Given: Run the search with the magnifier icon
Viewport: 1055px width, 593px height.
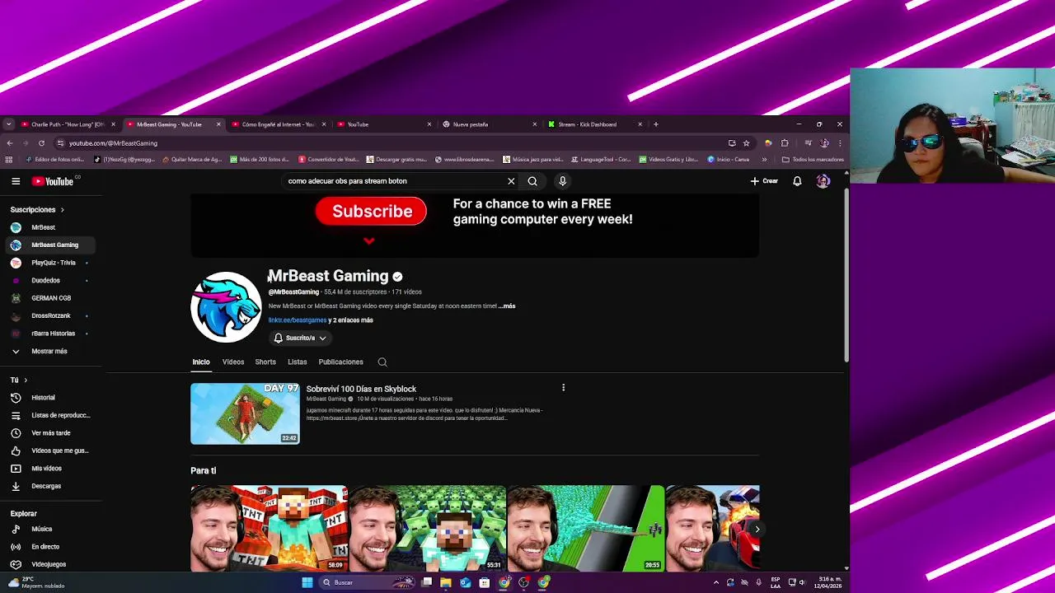Looking at the screenshot, I should [532, 181].
